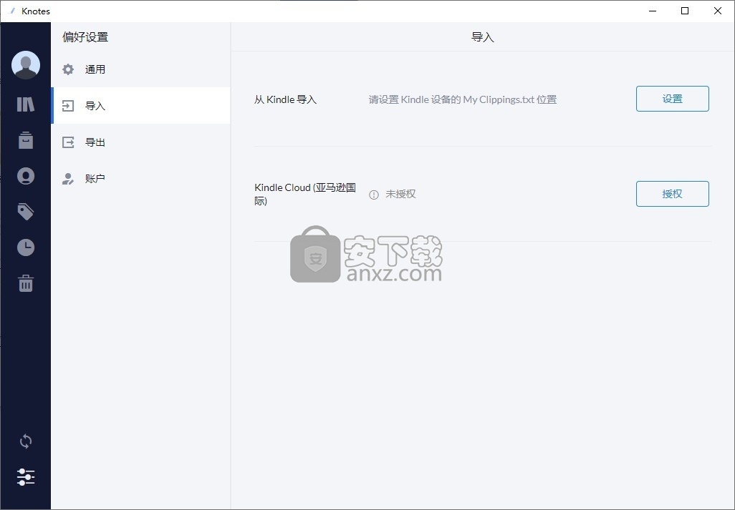Close the Knotes window
Screen dimensions: 735x510
(718, 11)
